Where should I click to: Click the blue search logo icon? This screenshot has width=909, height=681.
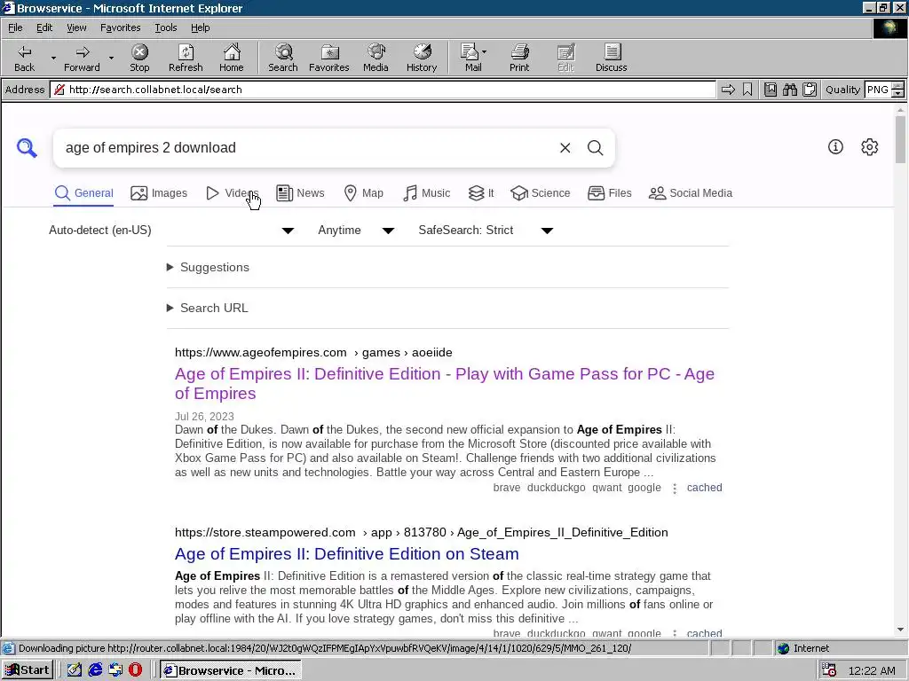tap(27, 148)
